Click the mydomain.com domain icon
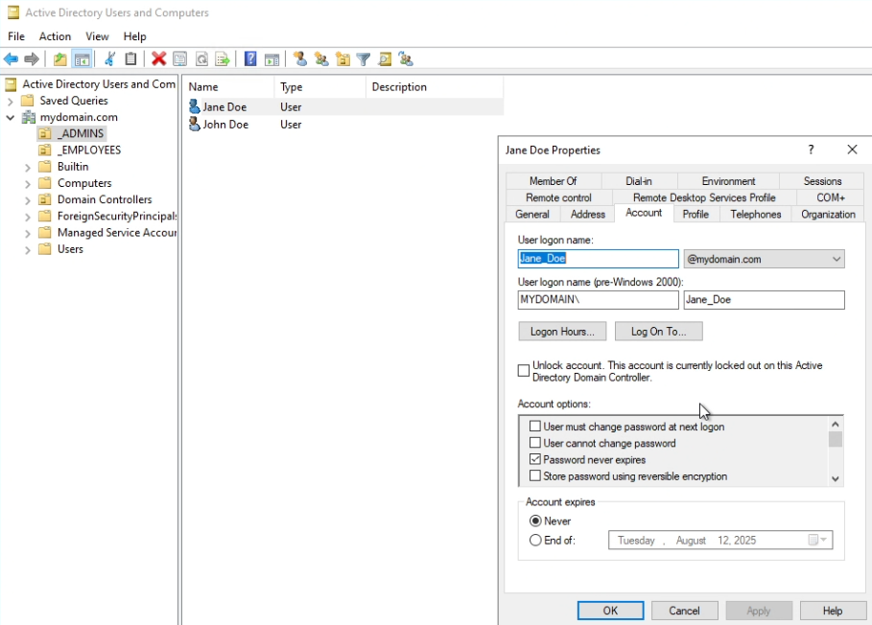 tap(29, 117)
